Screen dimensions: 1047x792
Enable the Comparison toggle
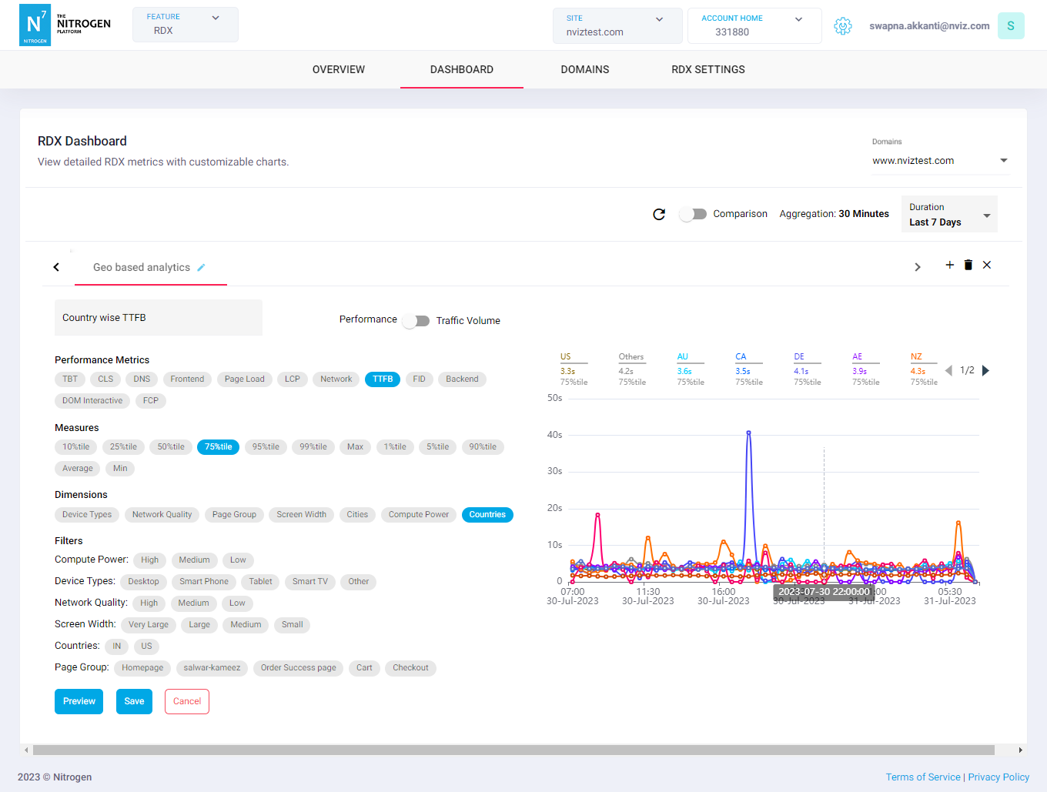693,214
